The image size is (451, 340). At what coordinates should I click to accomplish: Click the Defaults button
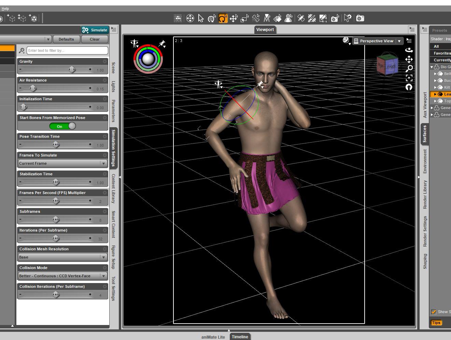tap(66, 39)
